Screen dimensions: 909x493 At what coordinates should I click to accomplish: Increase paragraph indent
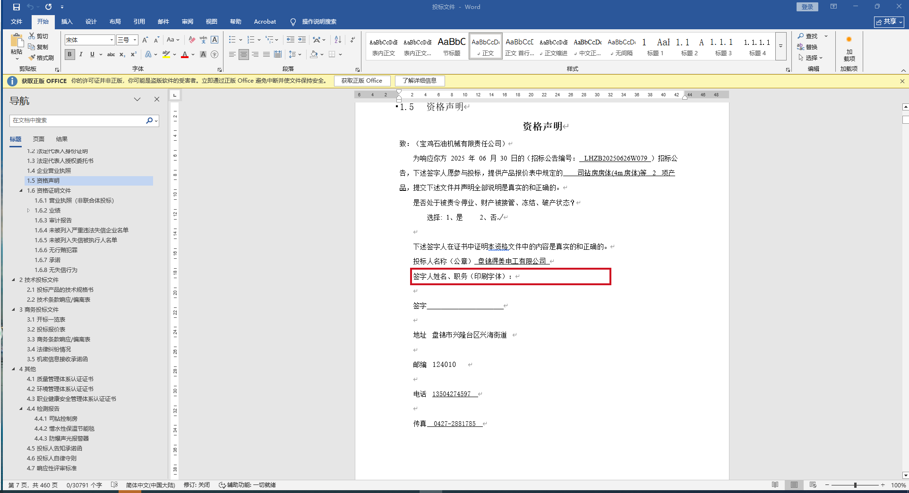click(x=302, y=40)
